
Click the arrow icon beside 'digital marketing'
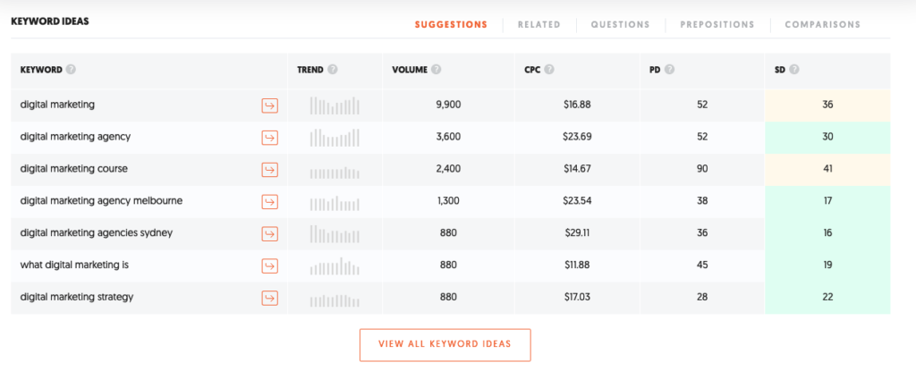269,105
